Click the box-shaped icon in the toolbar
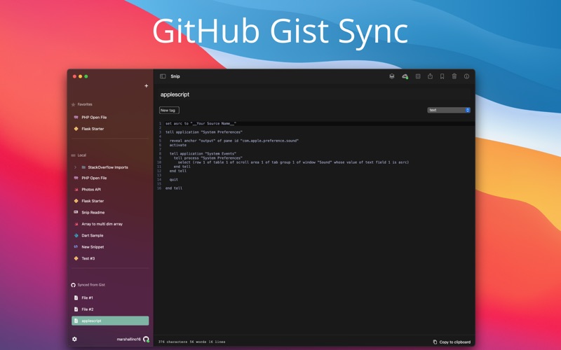 tap(392, 76)
